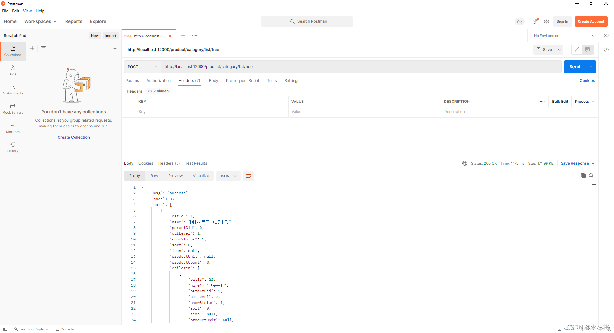Screen dimensions: 614x333
Task: Switch to the Authorization tab
Action: click(159, 81)
